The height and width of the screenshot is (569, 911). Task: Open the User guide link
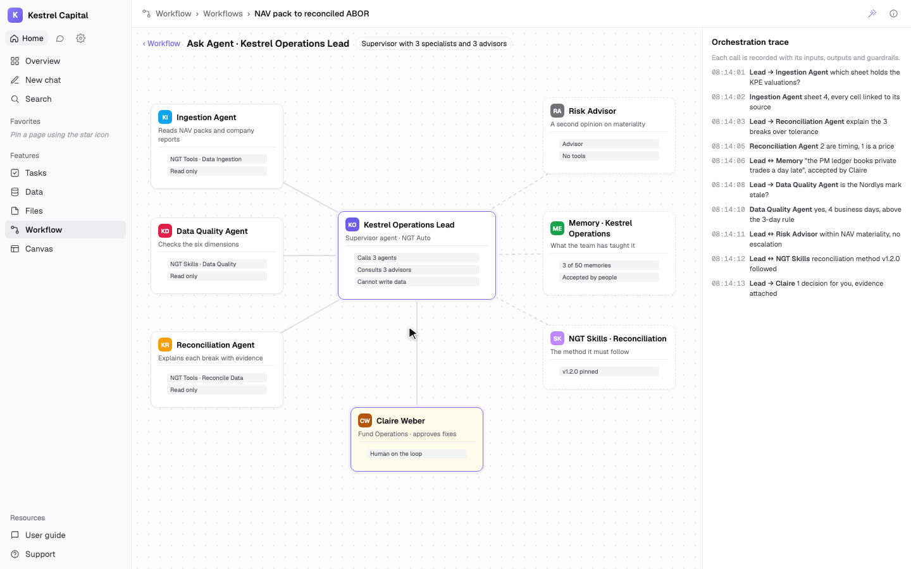pos(65,535)
